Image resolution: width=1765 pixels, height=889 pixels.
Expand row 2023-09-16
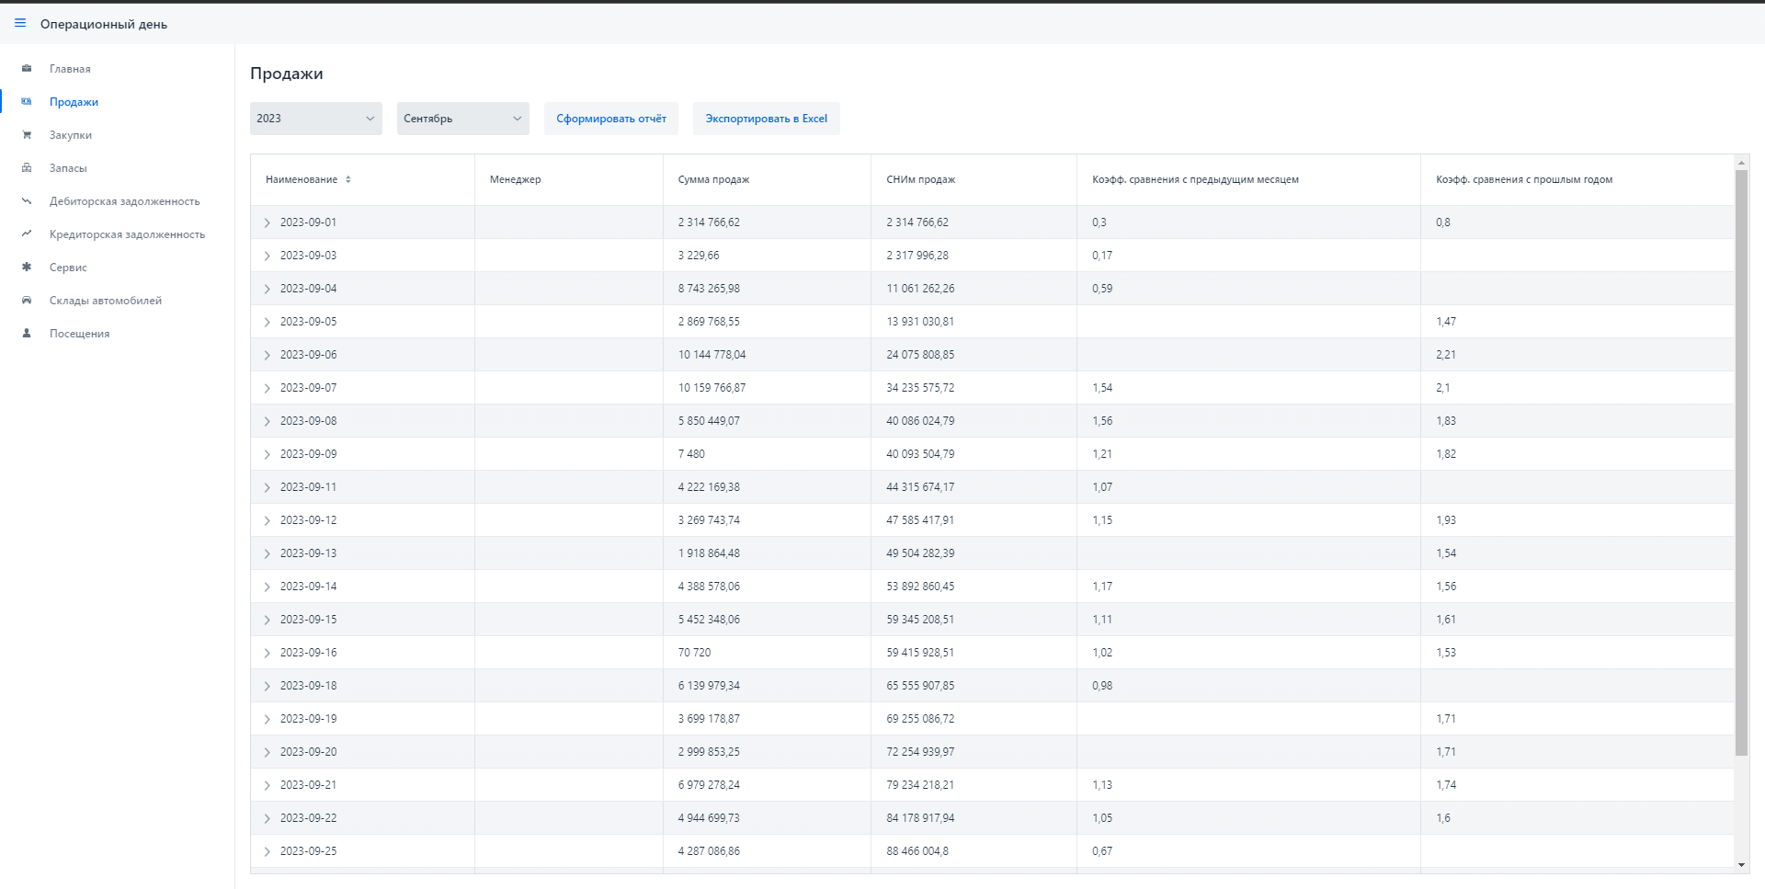coord(268,653)
